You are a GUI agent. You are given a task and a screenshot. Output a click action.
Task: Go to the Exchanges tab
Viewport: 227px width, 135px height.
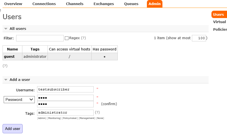tap(104, 4)
